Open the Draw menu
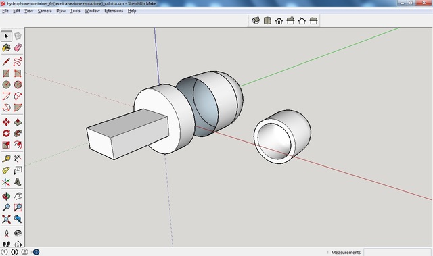The image size is (433, 256). pyautogui.click(x=61, y=11)
